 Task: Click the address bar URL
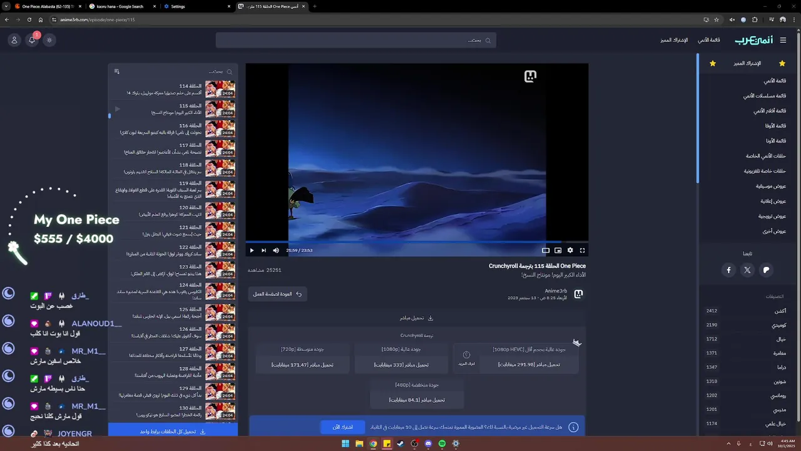pos(97,19)
